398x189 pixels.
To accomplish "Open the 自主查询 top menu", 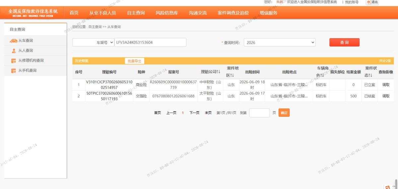I will [x=136, y=13].
